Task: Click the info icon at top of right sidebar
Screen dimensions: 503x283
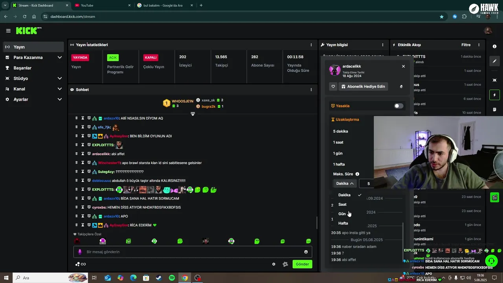Action: click(x=494, y=46)
